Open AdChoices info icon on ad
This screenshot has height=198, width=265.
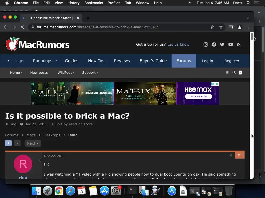(x=213, y=84)
